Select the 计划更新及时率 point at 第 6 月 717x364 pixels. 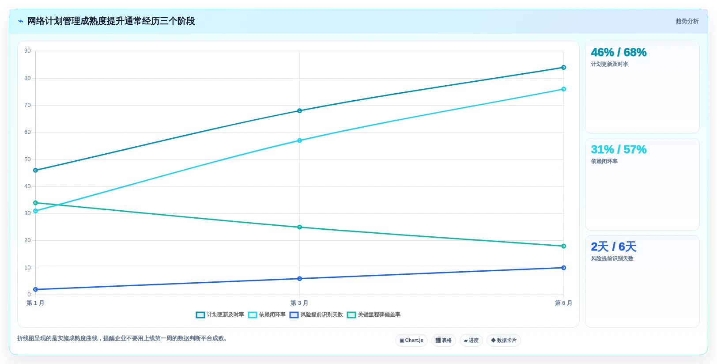pos(563,68)
